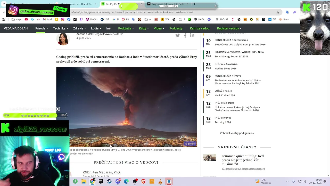Open the LIVE bookmark

tap(105, 19)
